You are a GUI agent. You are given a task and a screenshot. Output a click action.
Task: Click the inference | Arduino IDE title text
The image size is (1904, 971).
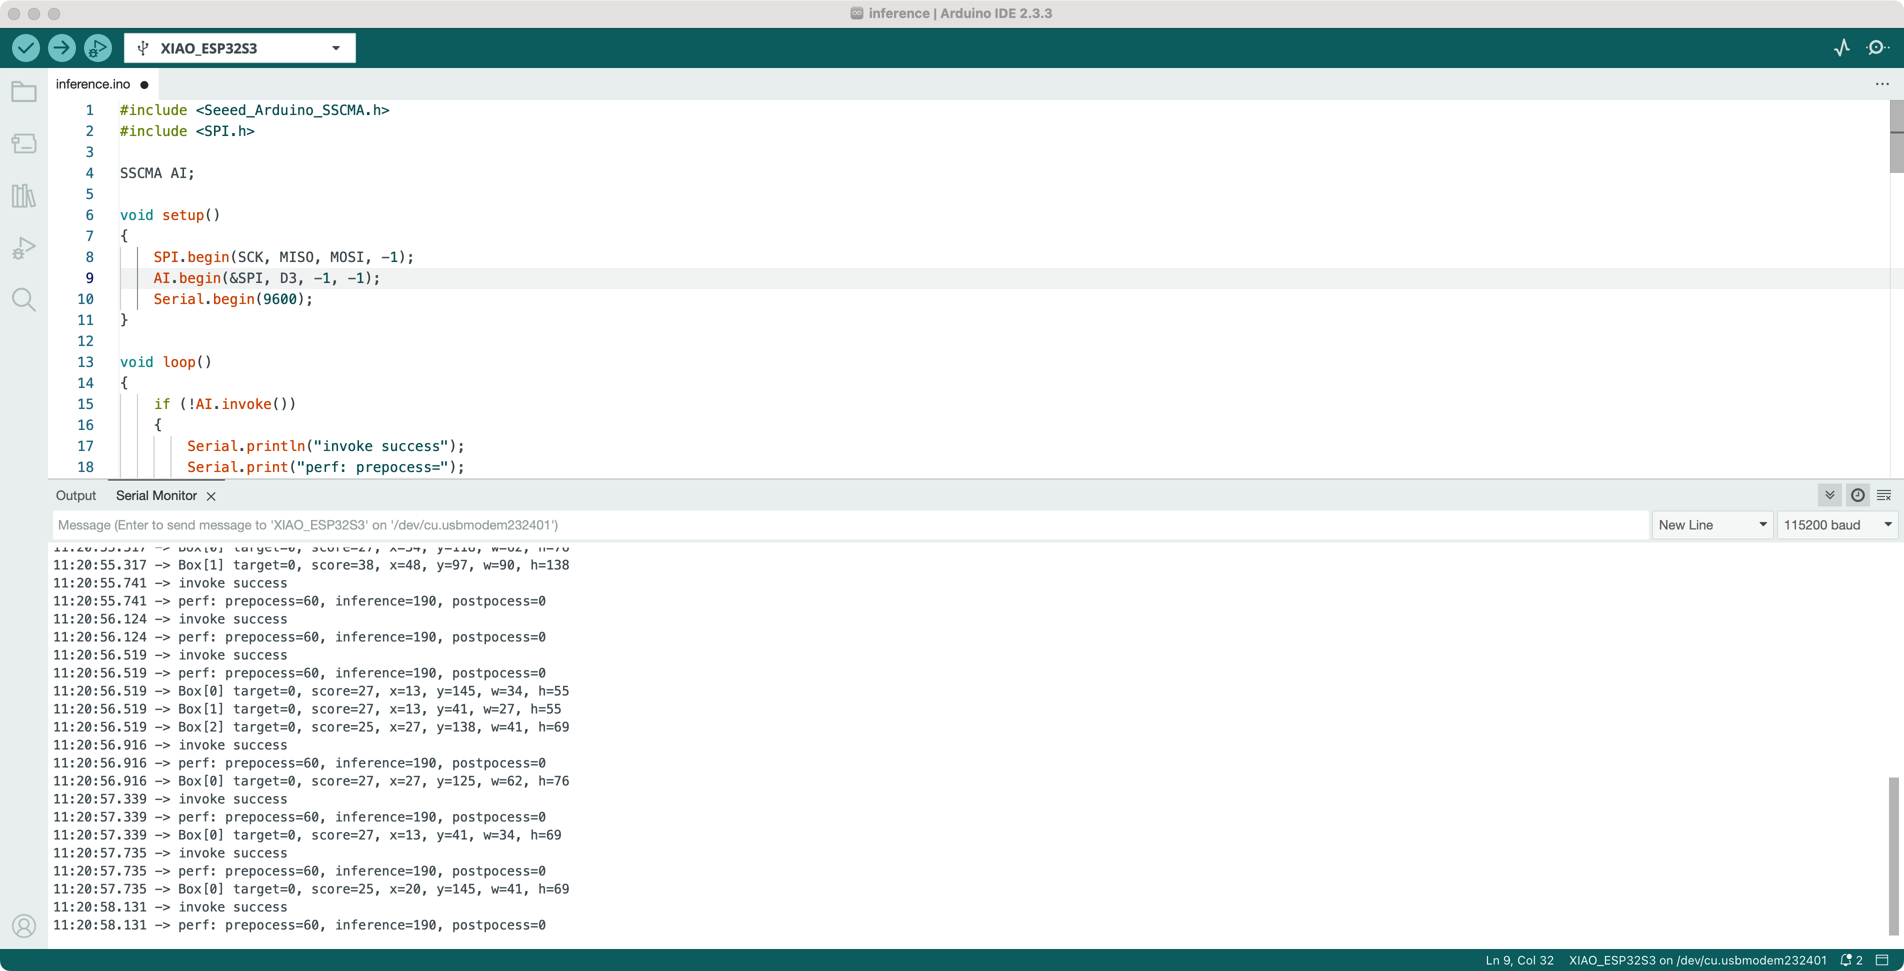click(959, 13)
